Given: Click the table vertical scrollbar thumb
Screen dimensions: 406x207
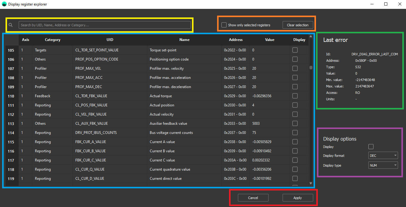Looking at the screenshot, I should click(311, 68).
